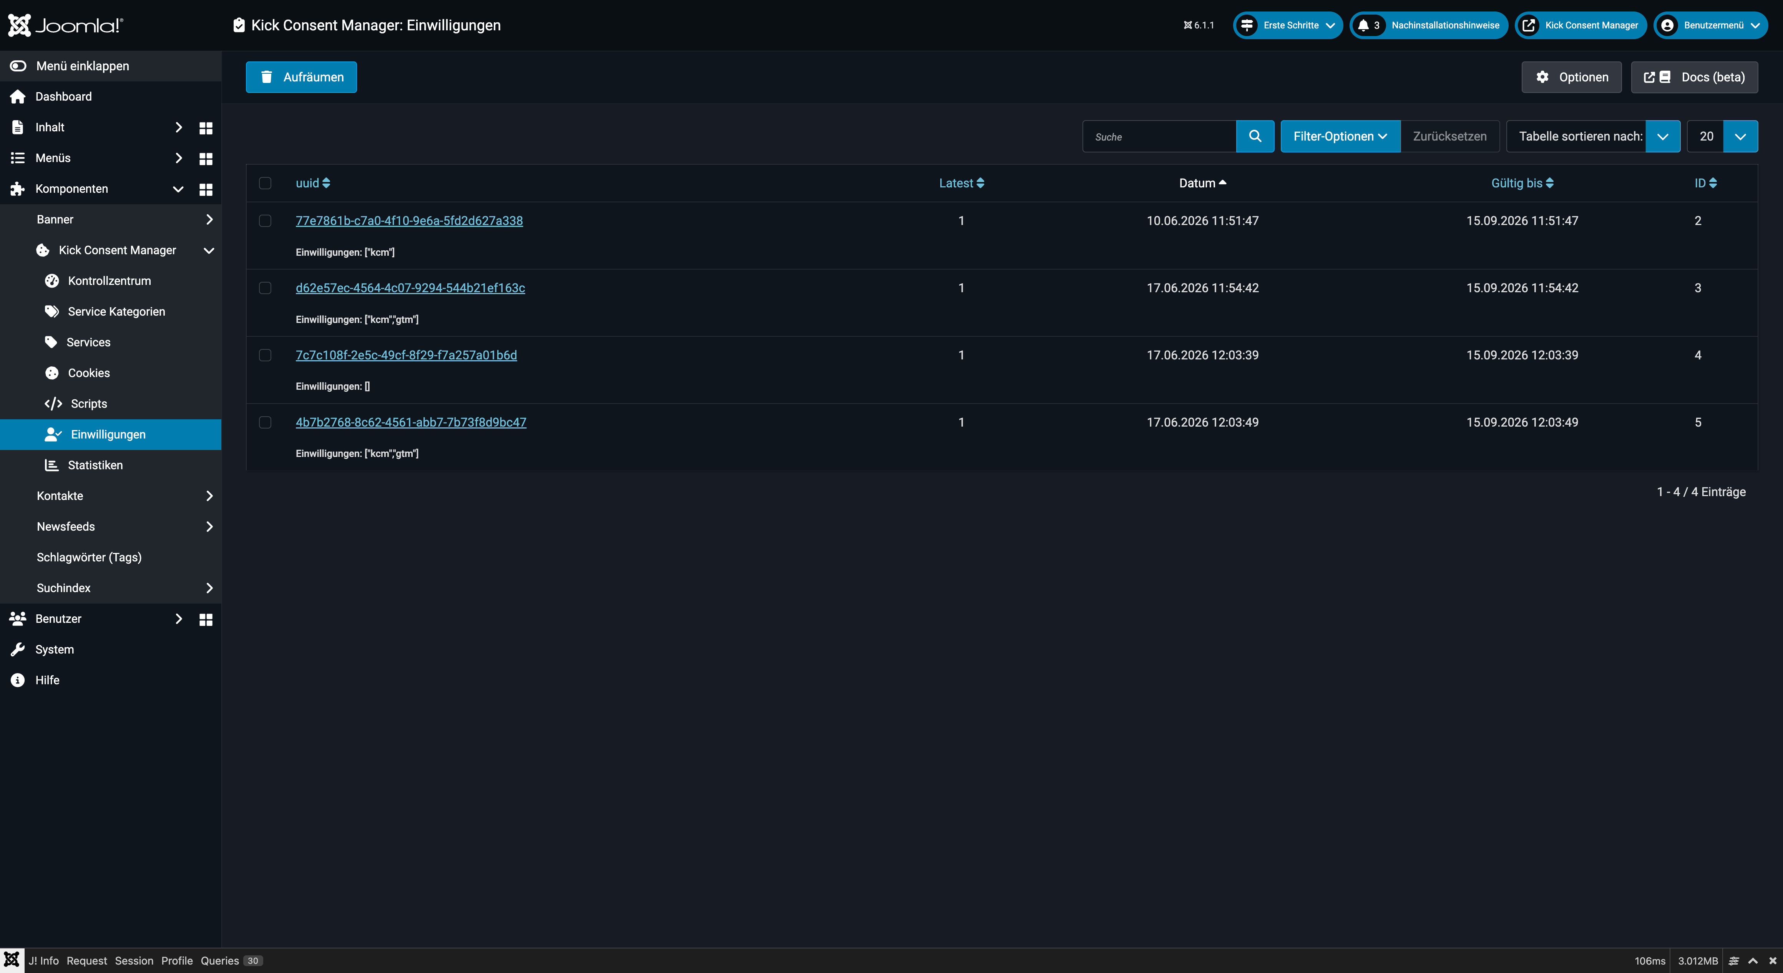Open Menüs dashboard grid icon

pyautogui.click(x=206, y=158)
